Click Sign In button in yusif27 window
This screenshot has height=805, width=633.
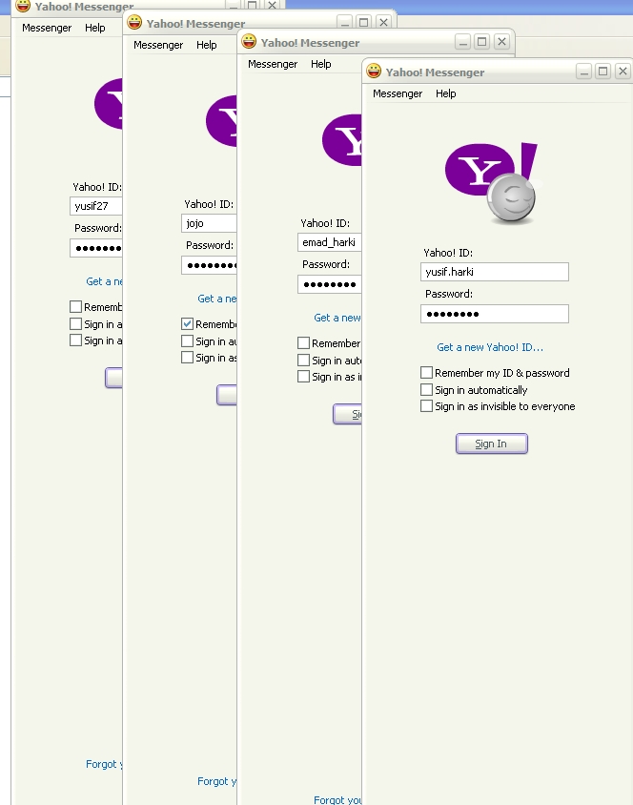113,378
